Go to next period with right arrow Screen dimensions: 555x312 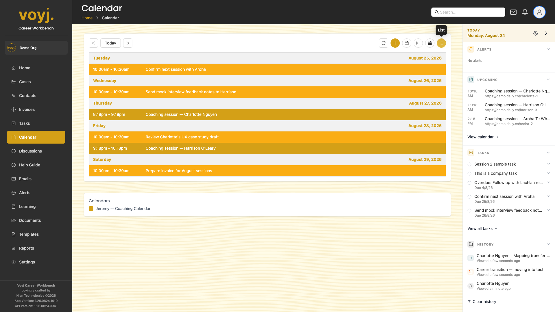[128, 43]
